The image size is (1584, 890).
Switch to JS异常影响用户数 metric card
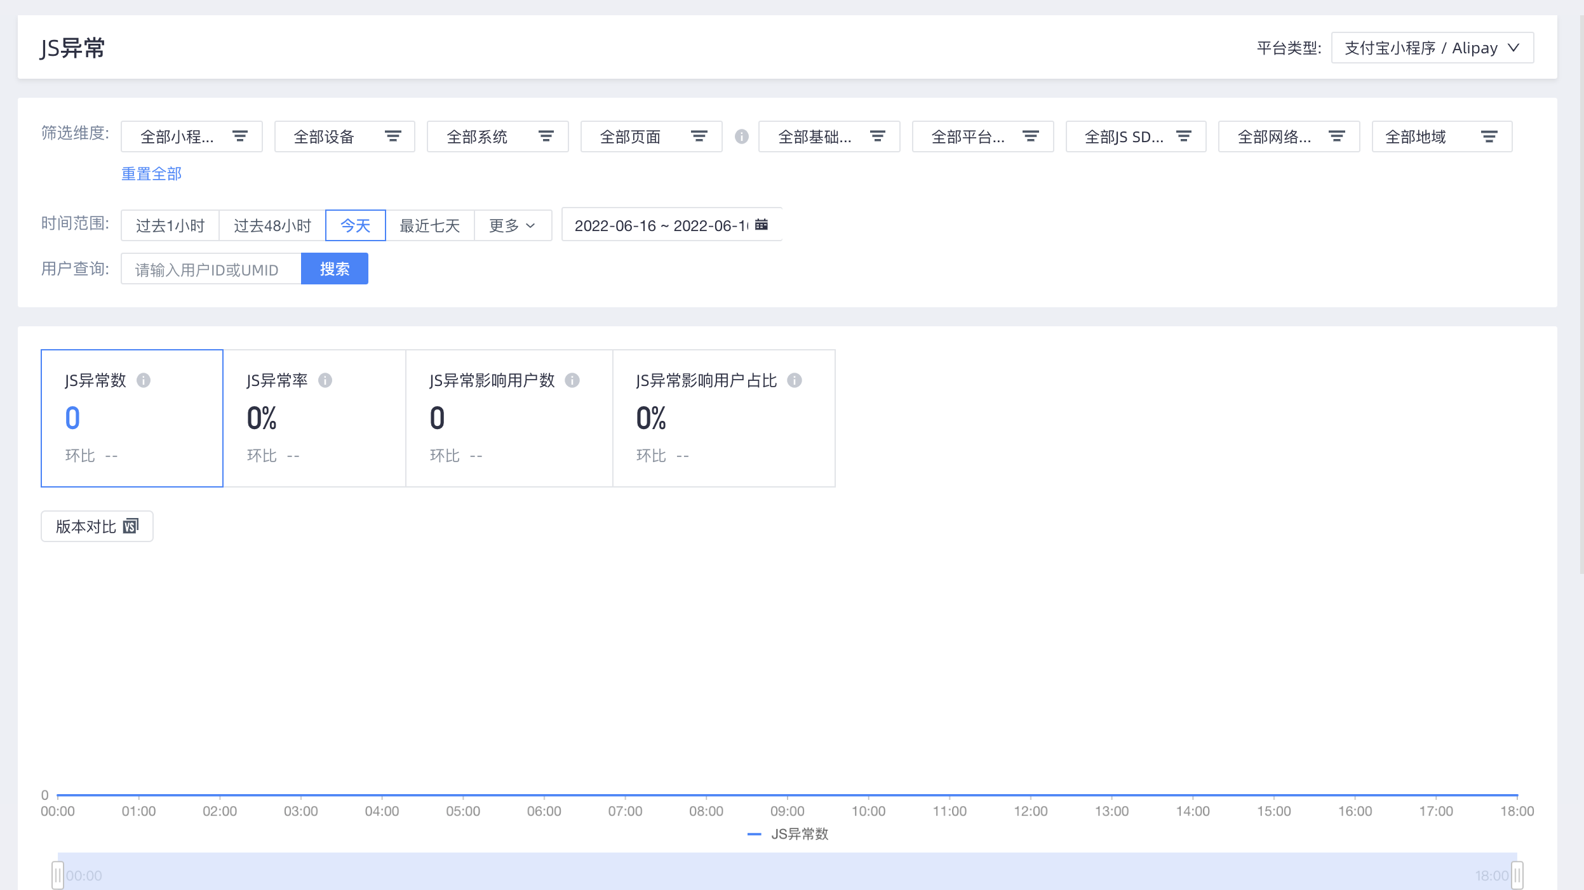pos(509,418)
